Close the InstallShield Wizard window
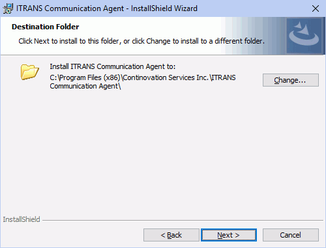 316,8
